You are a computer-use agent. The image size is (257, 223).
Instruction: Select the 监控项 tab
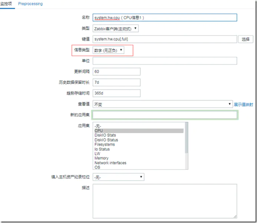[6, 4]
